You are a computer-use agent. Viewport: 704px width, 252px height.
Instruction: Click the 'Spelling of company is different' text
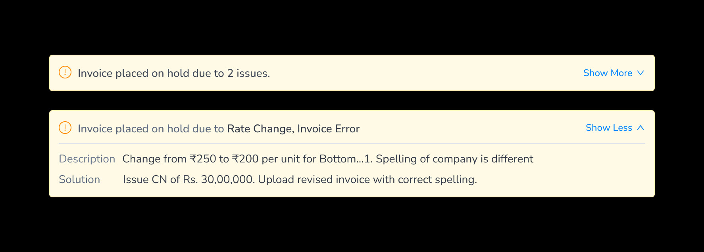pyautogui.click(x=454, y=159)
